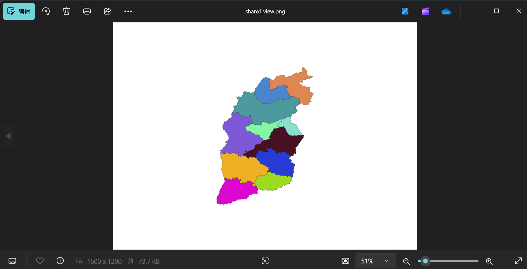The image size is (527, 269).
Task: Zoom out using the magnifier minus icon
Action: [406, 261]
